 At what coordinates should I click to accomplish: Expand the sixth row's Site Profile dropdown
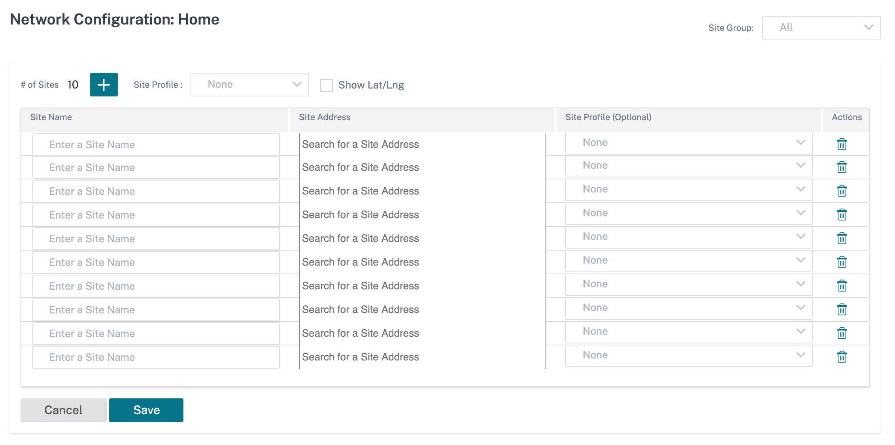click(689, 260)
